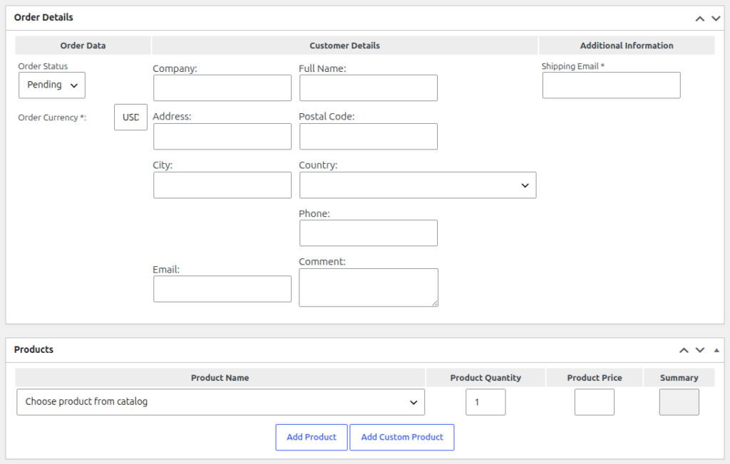Focus the Phone input field
730x464 pixels.
pyautogui.click(x=369, y=233)
